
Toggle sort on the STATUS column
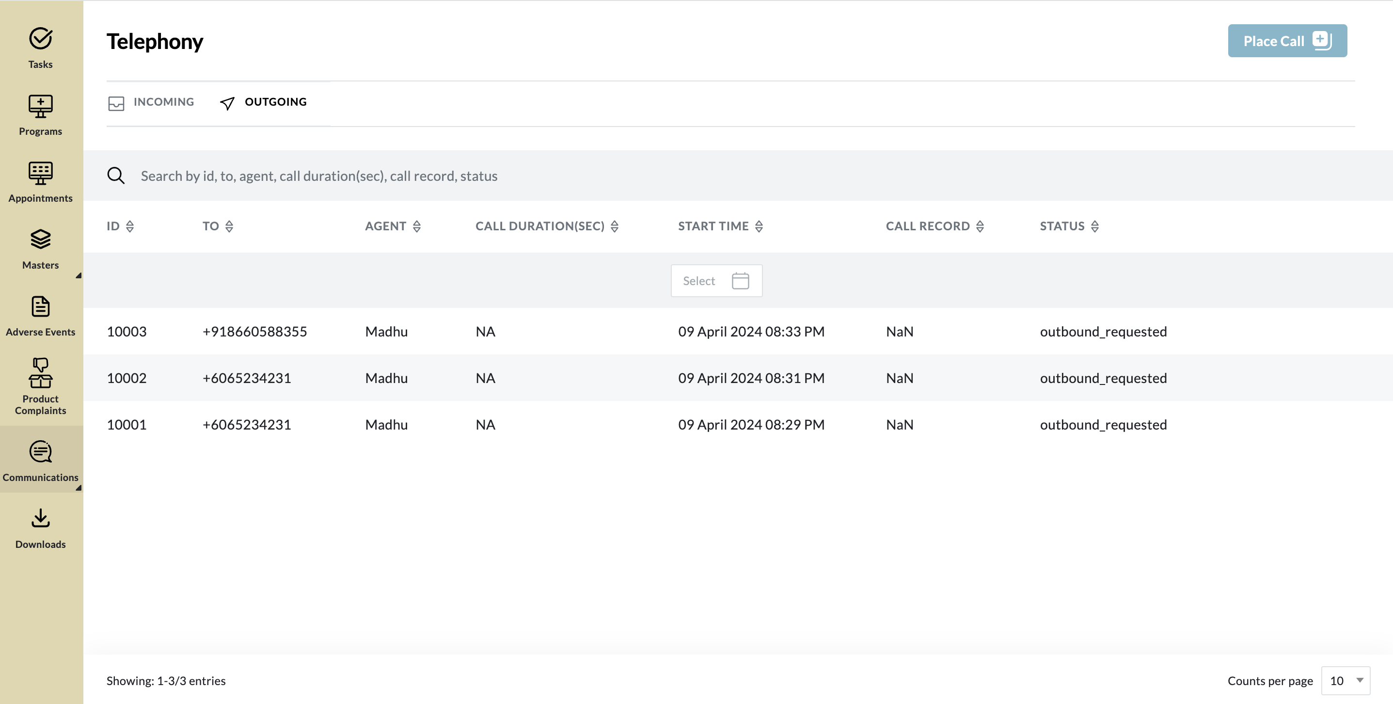pos(1095,226)
